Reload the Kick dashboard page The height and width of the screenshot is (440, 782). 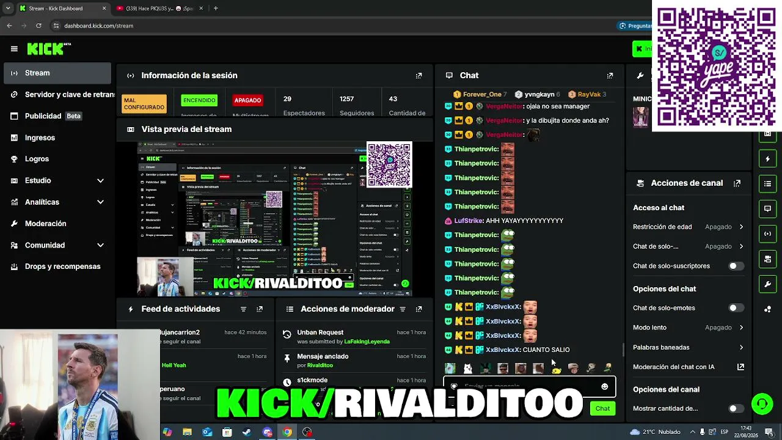pyautogui.click(x=38, y=26)
